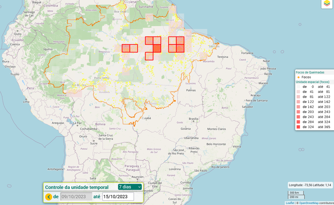Image resolution: width=334 pixels, height=205 pixels.
Task: Open the 7 dias time unit dropdown
Action: [x=130, y=187]
